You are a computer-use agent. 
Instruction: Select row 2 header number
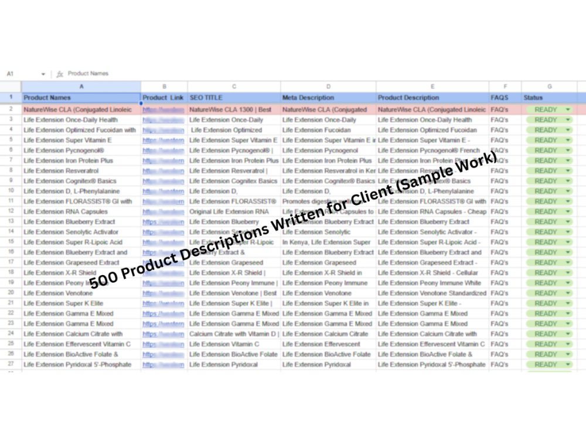pos(11,109)
